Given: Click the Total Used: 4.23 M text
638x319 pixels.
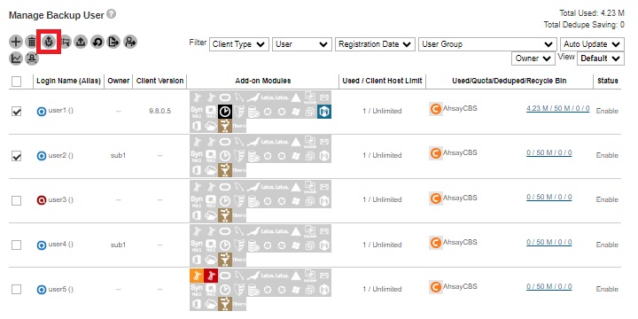Looking at the screenshot, I should point(592,13).
